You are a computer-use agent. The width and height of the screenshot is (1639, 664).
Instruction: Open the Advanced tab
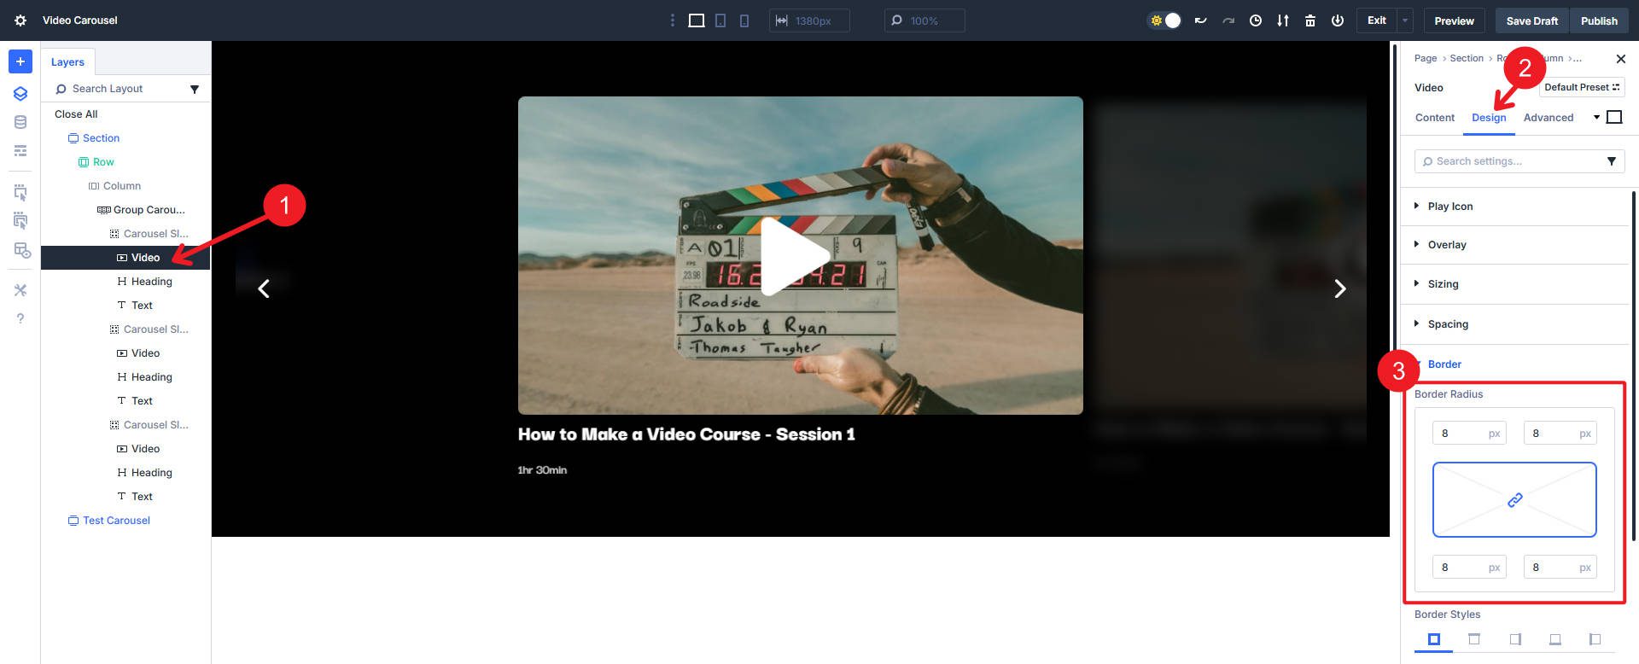coord(1548,118)
